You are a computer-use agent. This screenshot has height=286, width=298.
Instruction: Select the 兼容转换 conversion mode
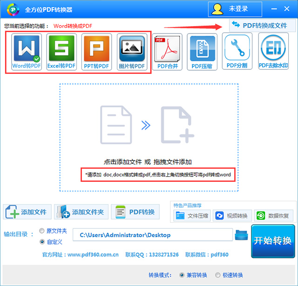(x=182, y=275)
